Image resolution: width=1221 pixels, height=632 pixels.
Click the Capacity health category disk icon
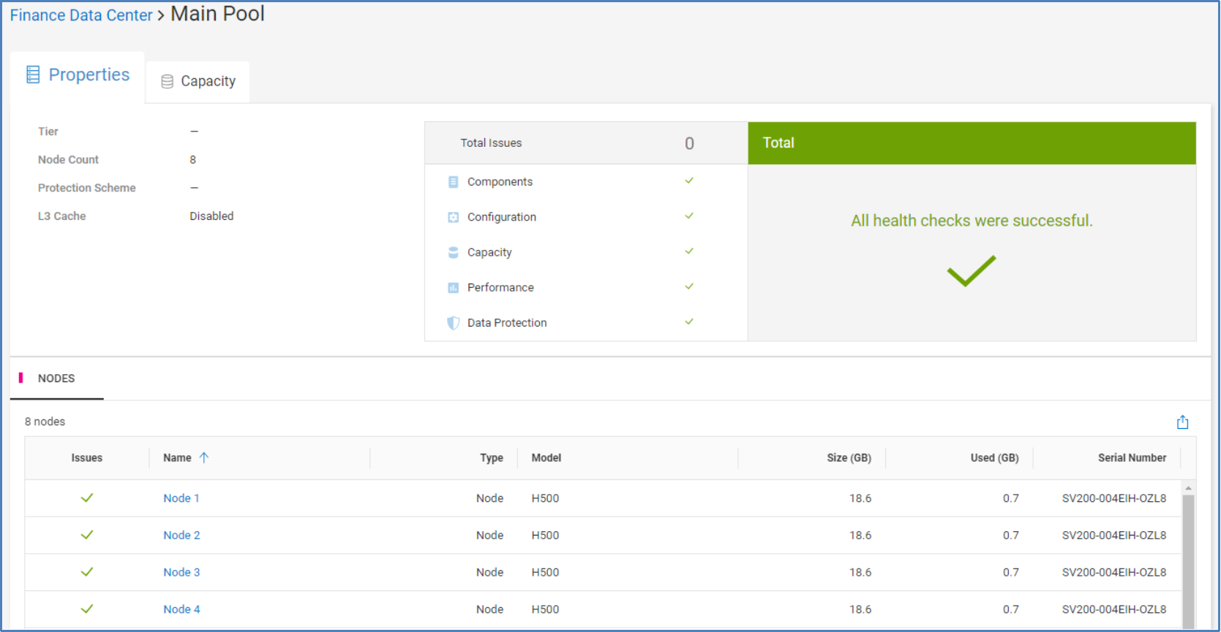tap(454, 252)
